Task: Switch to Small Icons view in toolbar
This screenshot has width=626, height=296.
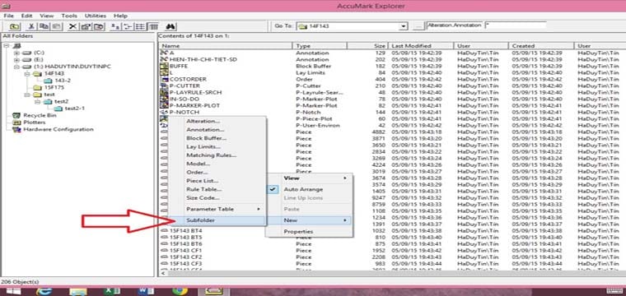Action: [x=128, y=26]
